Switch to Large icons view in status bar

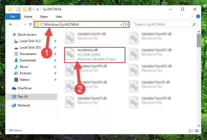point(197,131)
